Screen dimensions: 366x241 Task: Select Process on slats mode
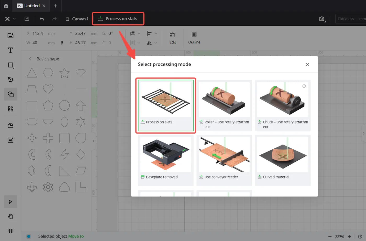pyautogui.click(x=166, y=105)
